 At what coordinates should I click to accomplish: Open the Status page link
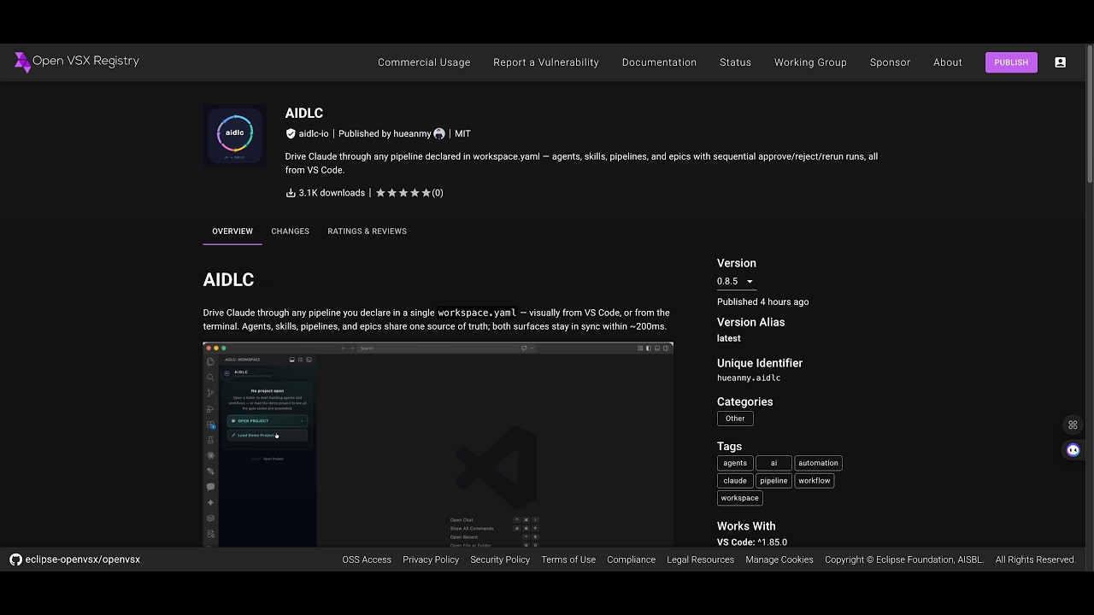(735, 62)
